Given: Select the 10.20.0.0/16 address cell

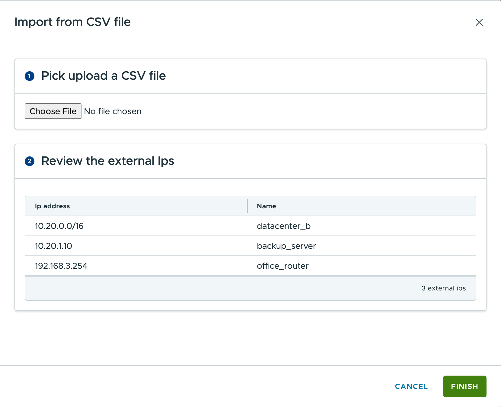Looking at the screenshot, I should tap(136, 226).
